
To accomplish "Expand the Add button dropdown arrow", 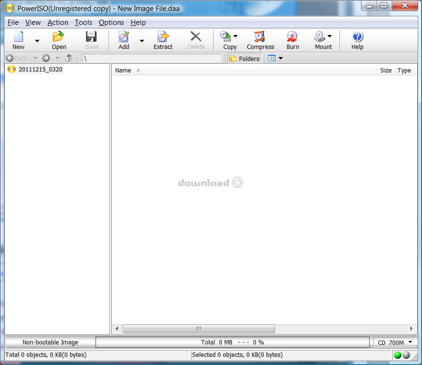I will click(x=142, y=41).
